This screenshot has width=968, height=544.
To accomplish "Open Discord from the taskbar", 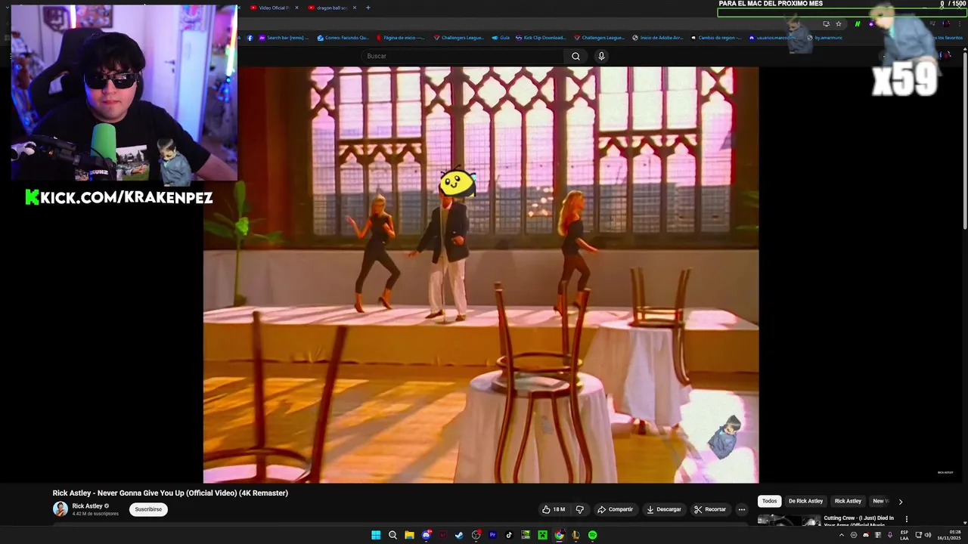I will coord(427,535).
